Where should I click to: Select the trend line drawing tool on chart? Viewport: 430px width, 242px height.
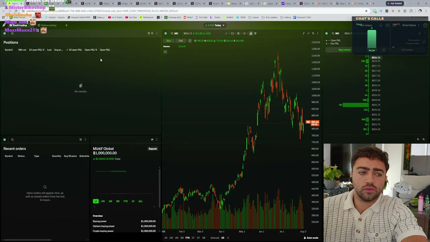226,33
